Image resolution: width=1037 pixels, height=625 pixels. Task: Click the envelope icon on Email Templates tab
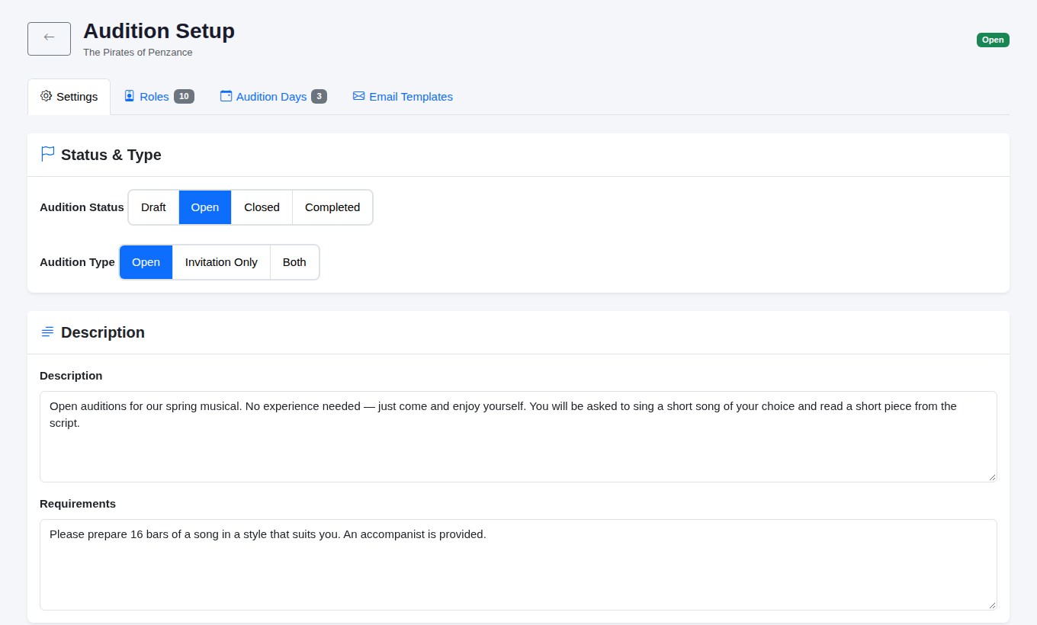coord(358,96)
